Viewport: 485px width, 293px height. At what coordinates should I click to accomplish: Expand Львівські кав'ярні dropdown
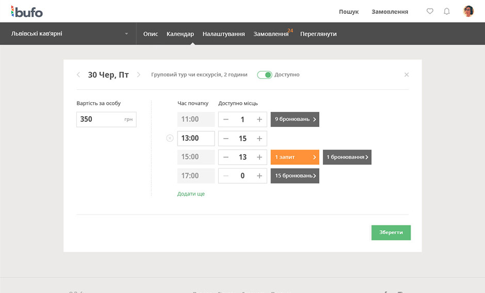point(126,34)
